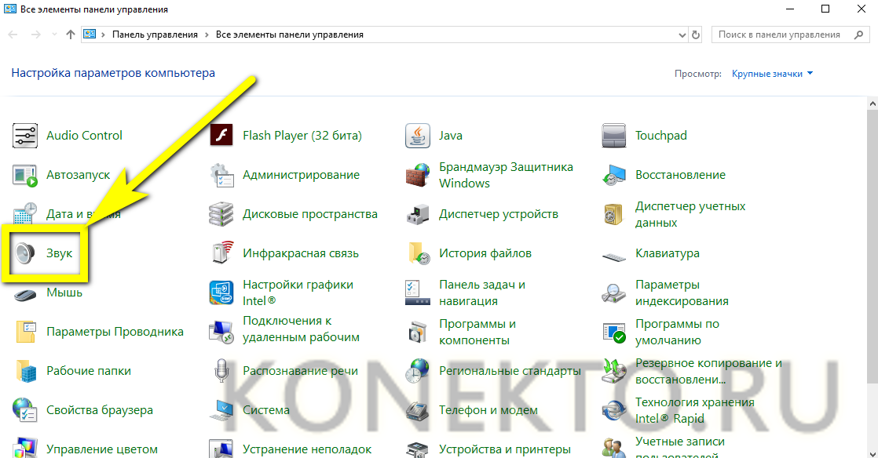
Task: Click the Windows Defender Firewall brick icon
Action: 418,175
